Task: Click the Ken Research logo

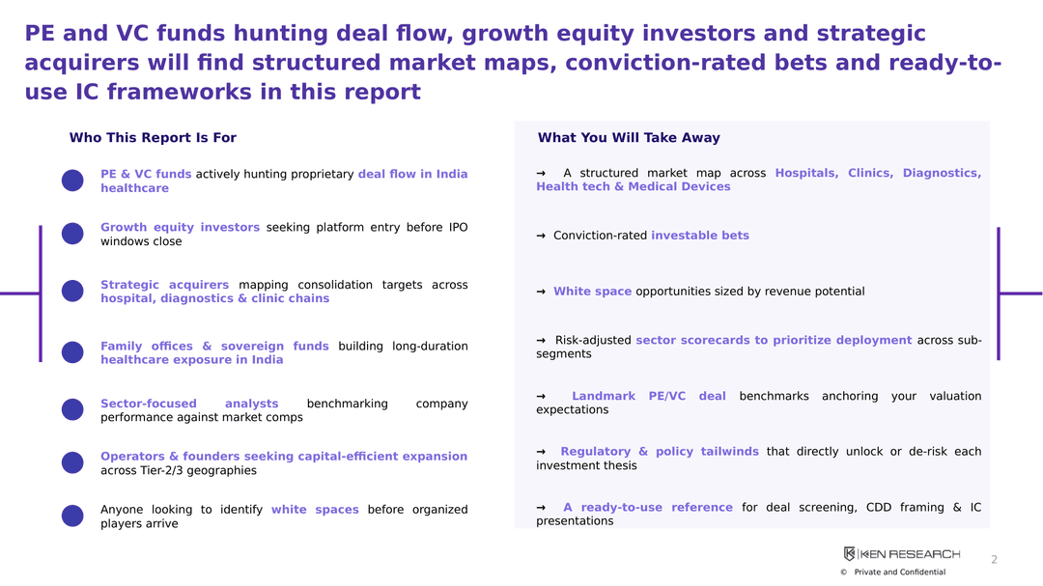Action: [902, 554]
